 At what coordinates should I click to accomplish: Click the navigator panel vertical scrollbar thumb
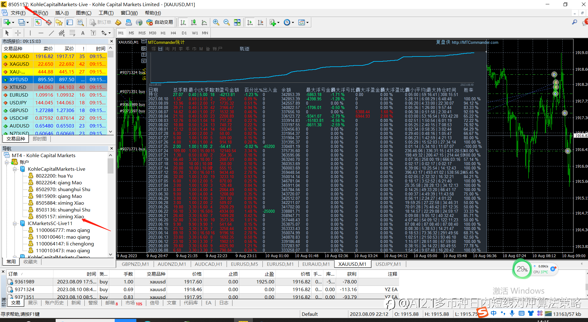110,166
